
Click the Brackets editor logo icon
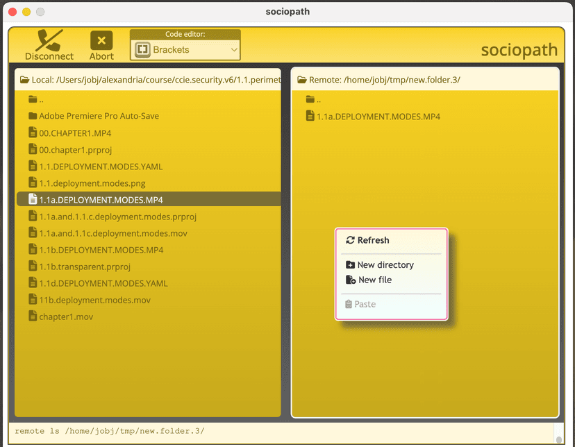click(x=142, y=49)
